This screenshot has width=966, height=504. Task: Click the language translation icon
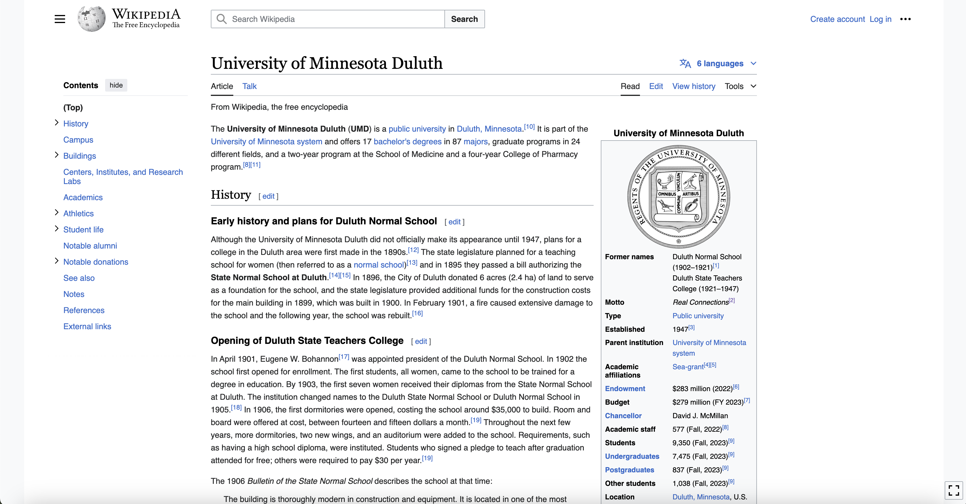[685, 63]
